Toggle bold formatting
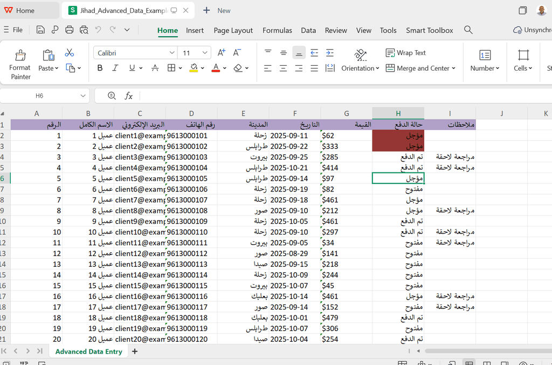This screenshot has width=552, height=365. (100, 68)
